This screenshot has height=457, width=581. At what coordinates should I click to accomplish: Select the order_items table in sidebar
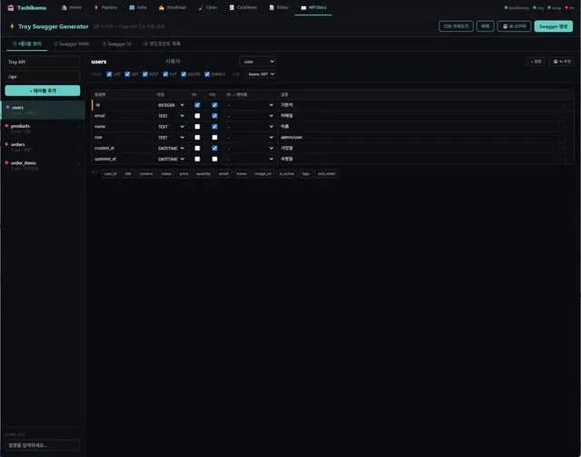pos(43,165)
